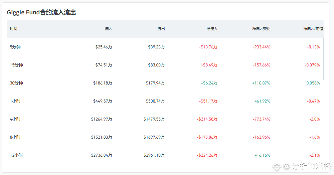The image size is (334, 175).
Task: Sort by the 时间 column header
Action: coord(14,29)
